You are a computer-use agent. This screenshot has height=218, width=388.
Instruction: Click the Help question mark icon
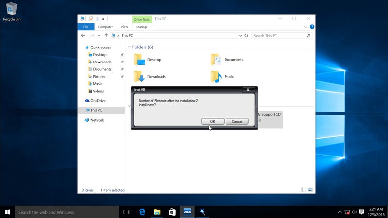point(312,27)
